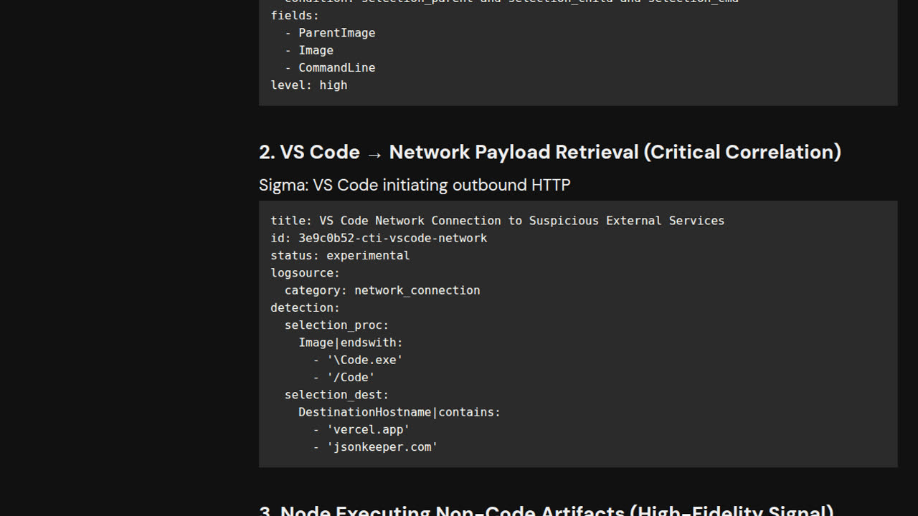Click the "- Image" entry under fields
The height and width of the screenshot is (516, 918).
pyautogui.click(x=309, y=50)
